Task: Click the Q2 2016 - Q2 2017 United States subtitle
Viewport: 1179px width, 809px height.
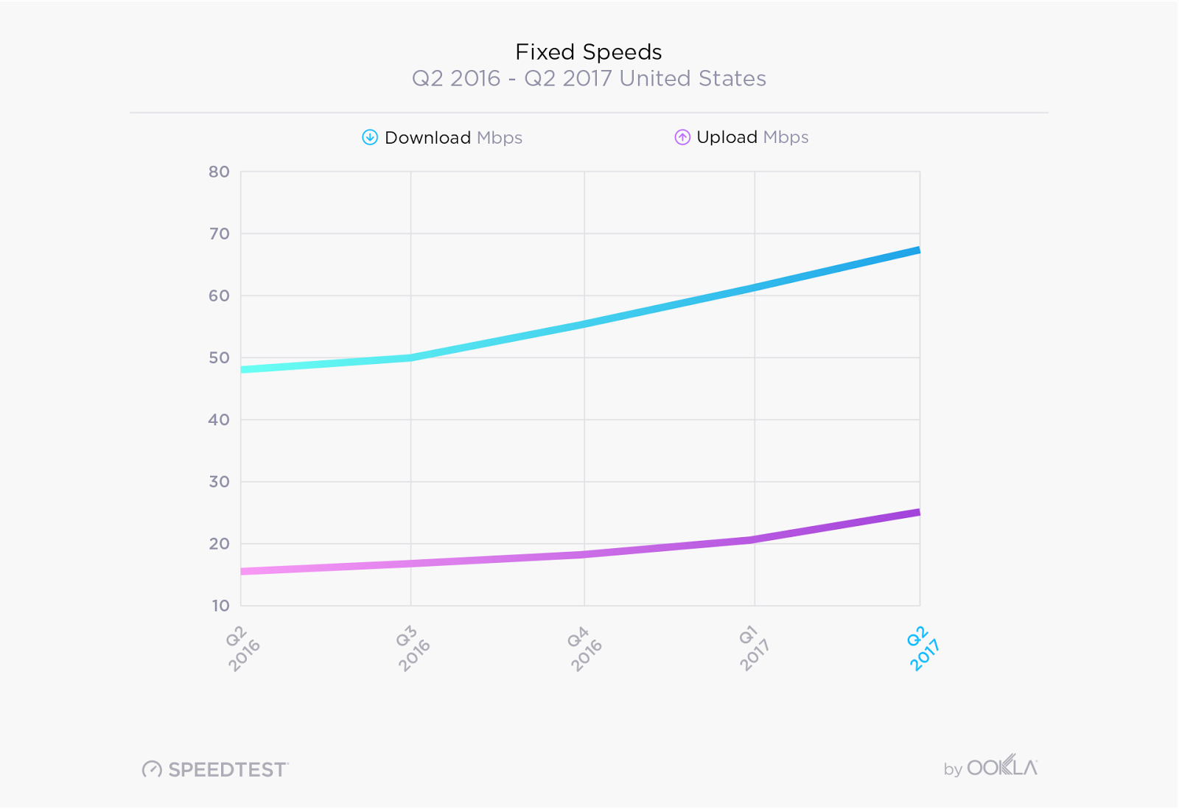Action: coord(589,78)
